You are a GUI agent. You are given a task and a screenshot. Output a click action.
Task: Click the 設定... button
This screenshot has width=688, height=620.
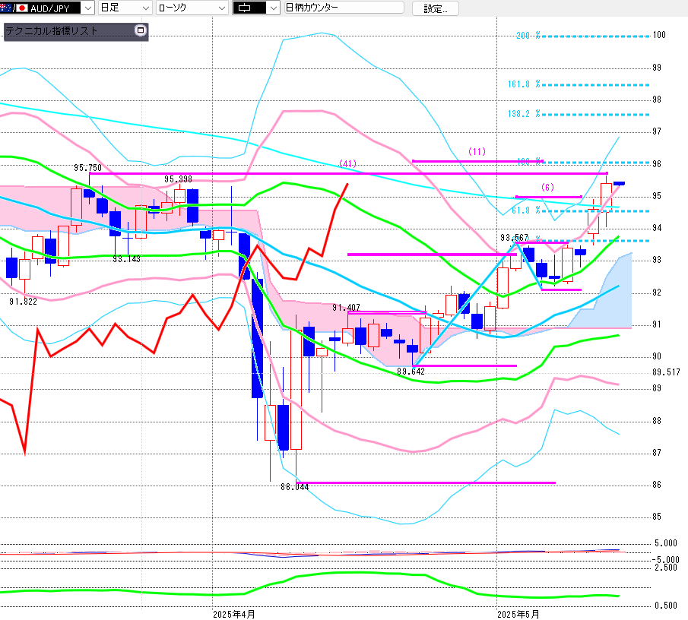point(436,9)
